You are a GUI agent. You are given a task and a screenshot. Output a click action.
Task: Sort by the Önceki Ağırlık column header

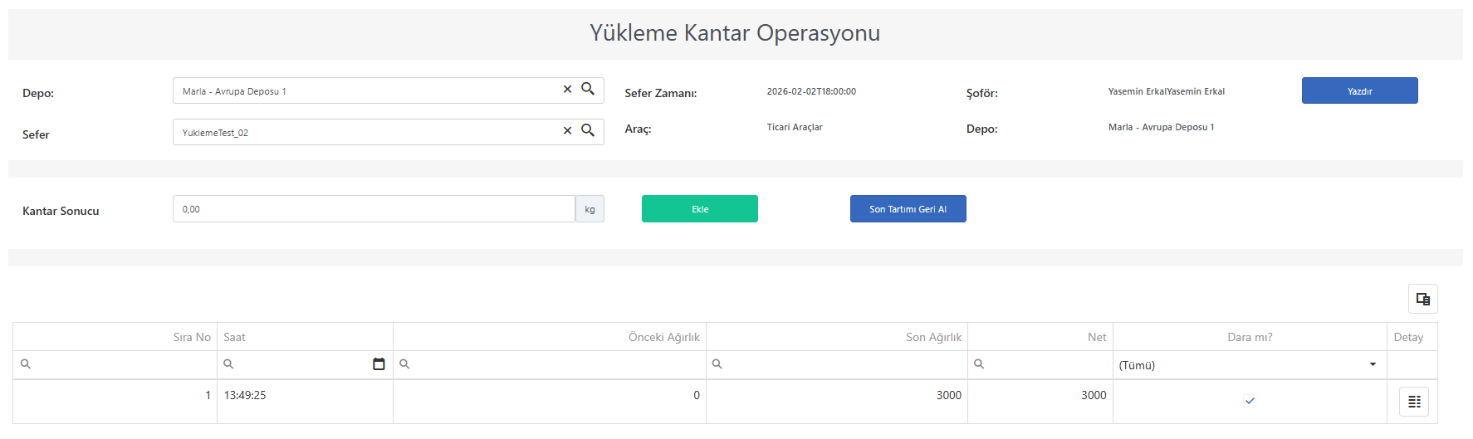550,337
